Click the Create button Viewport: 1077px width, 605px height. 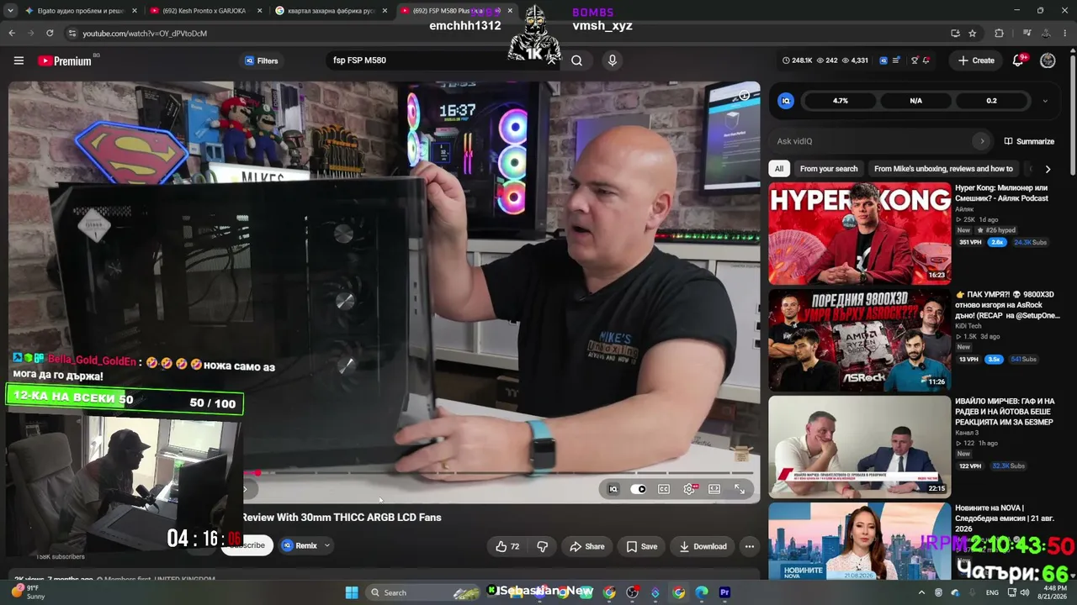pos(976,60)
